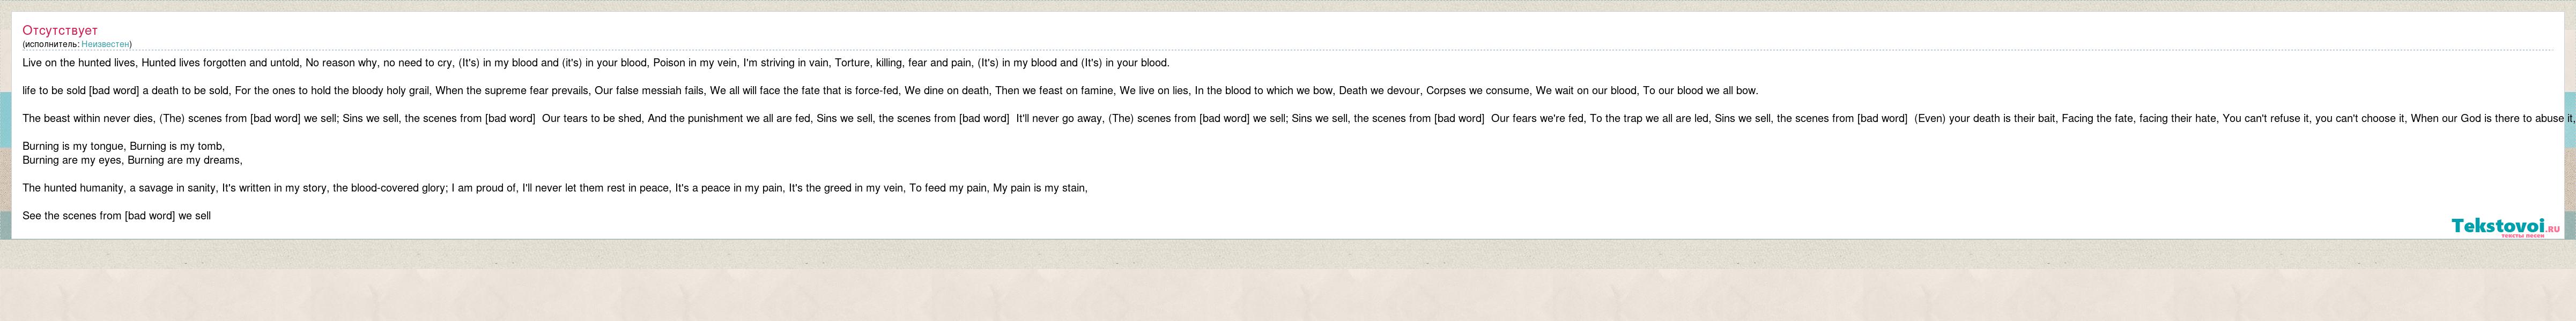Click the исполнитель label text
Viewport: 2576px width, 321px height.
click(50, 44)
